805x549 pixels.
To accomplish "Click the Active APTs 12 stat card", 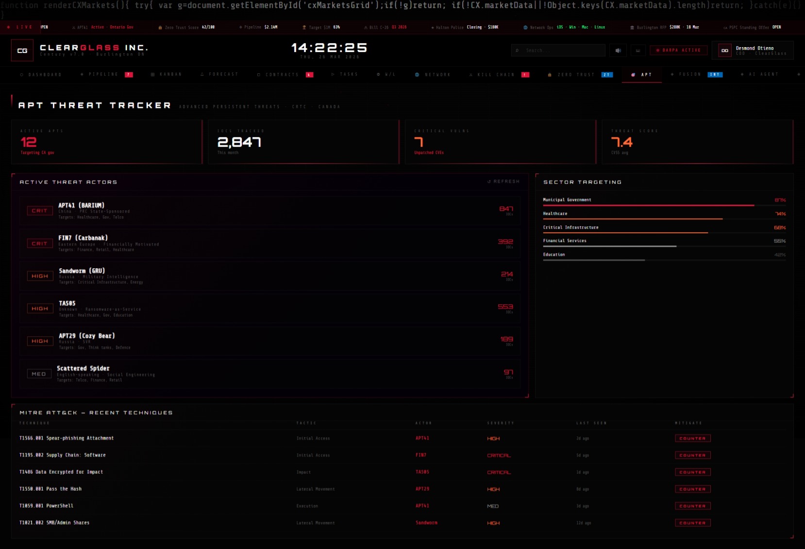I will pos(107,142).
